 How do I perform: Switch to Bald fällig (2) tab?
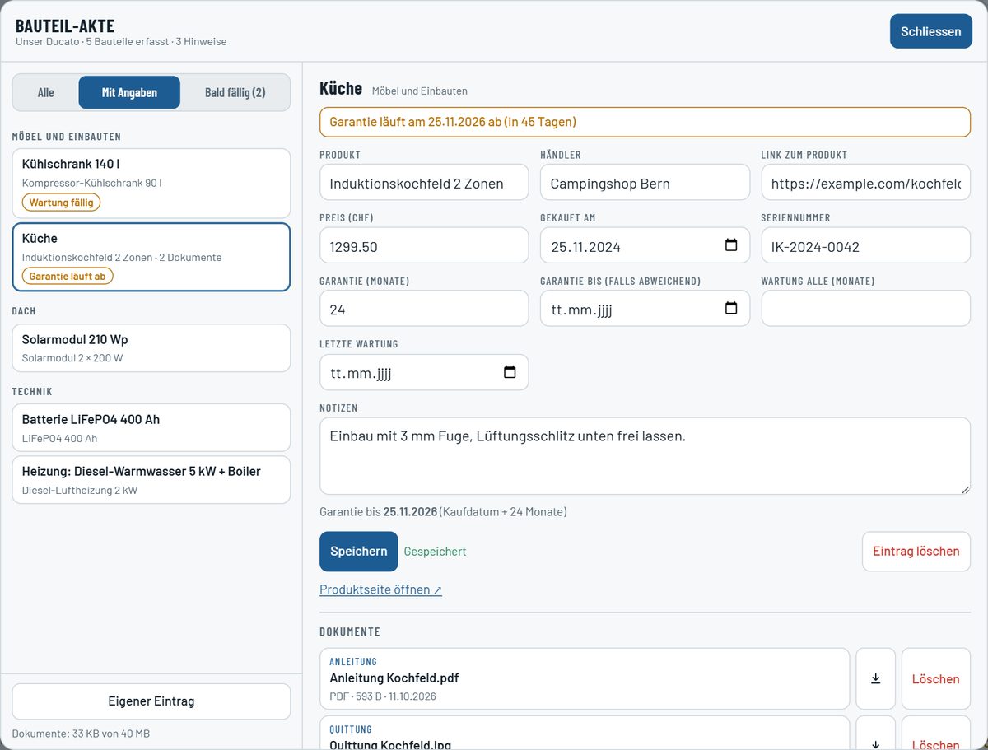[235, 92]
